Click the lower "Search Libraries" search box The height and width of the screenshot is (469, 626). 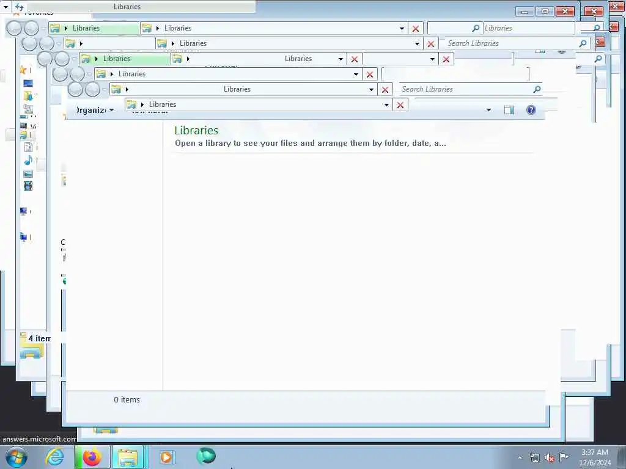point(471,89)
